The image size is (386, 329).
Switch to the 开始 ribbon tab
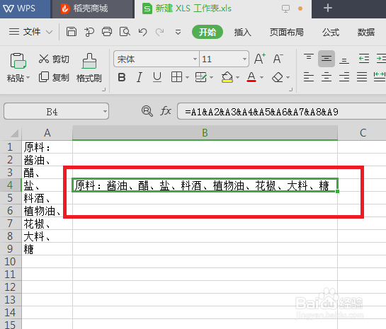coord(208,32)
